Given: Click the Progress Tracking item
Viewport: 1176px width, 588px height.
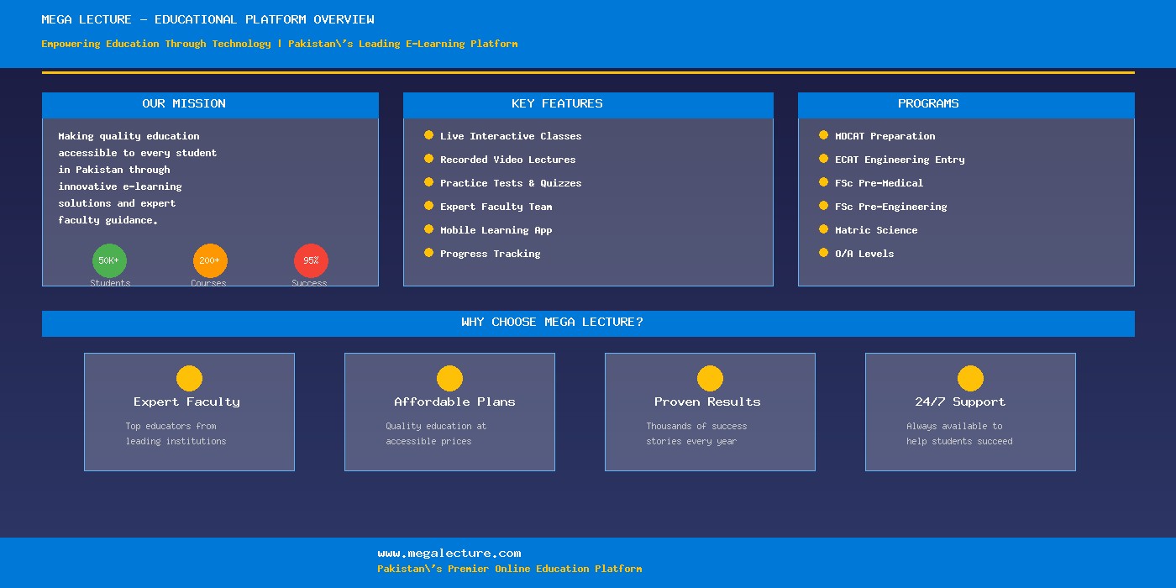Looking at the screenshot, I should pos(490,254).
